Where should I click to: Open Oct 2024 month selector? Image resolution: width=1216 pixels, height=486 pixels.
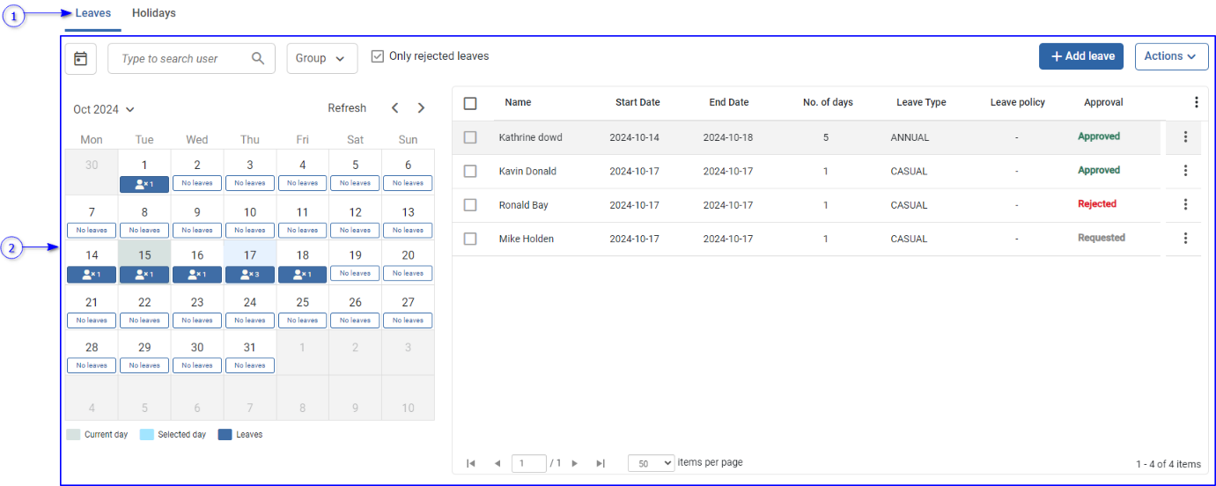(104, 109)
